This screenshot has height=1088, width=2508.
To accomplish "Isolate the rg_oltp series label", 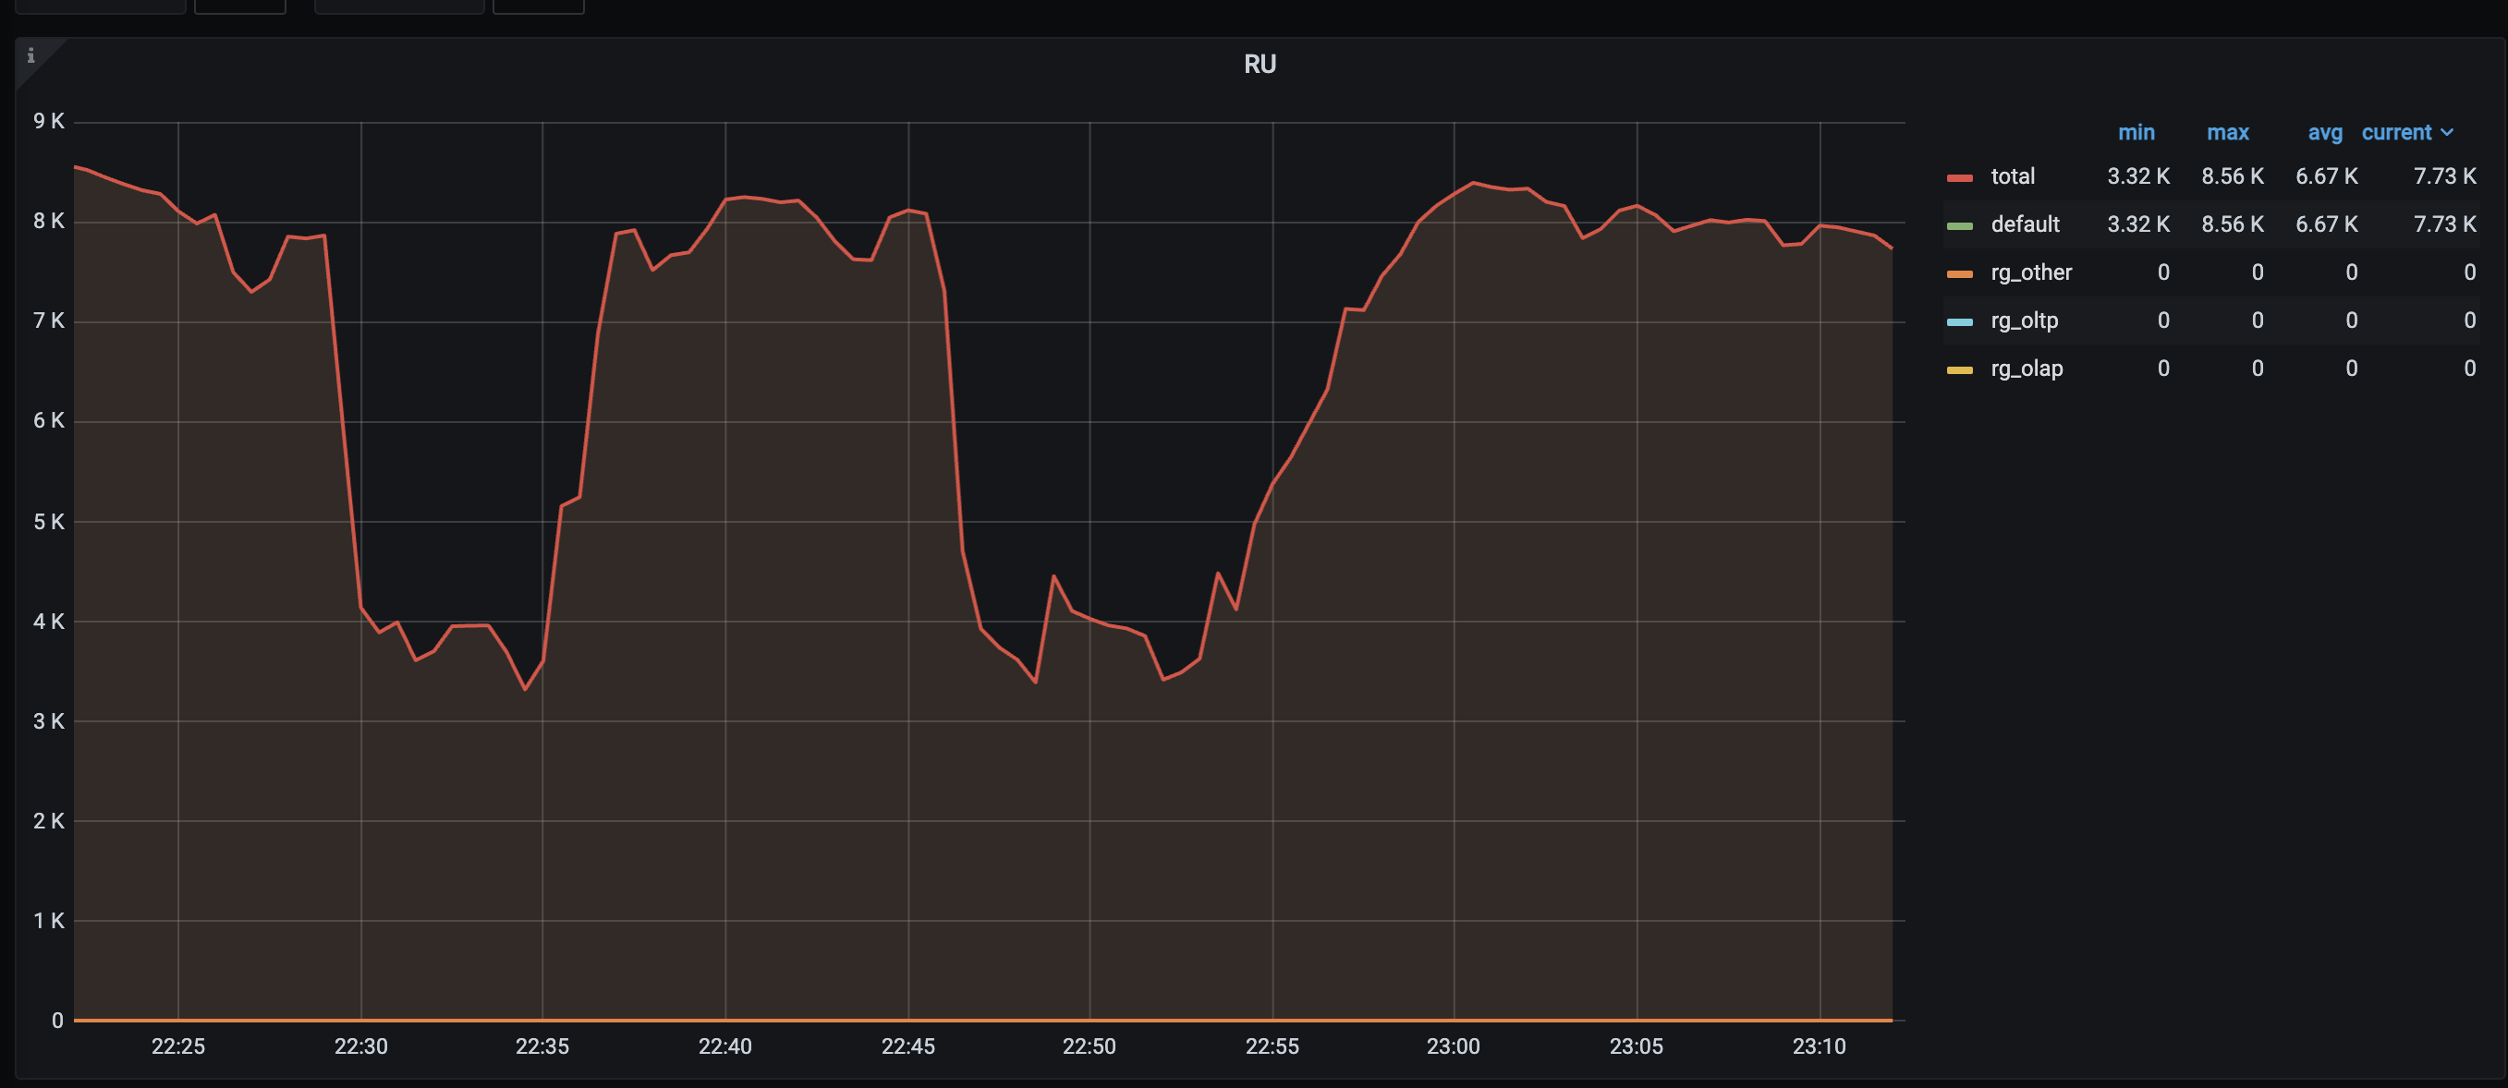I will (2024, 320).
